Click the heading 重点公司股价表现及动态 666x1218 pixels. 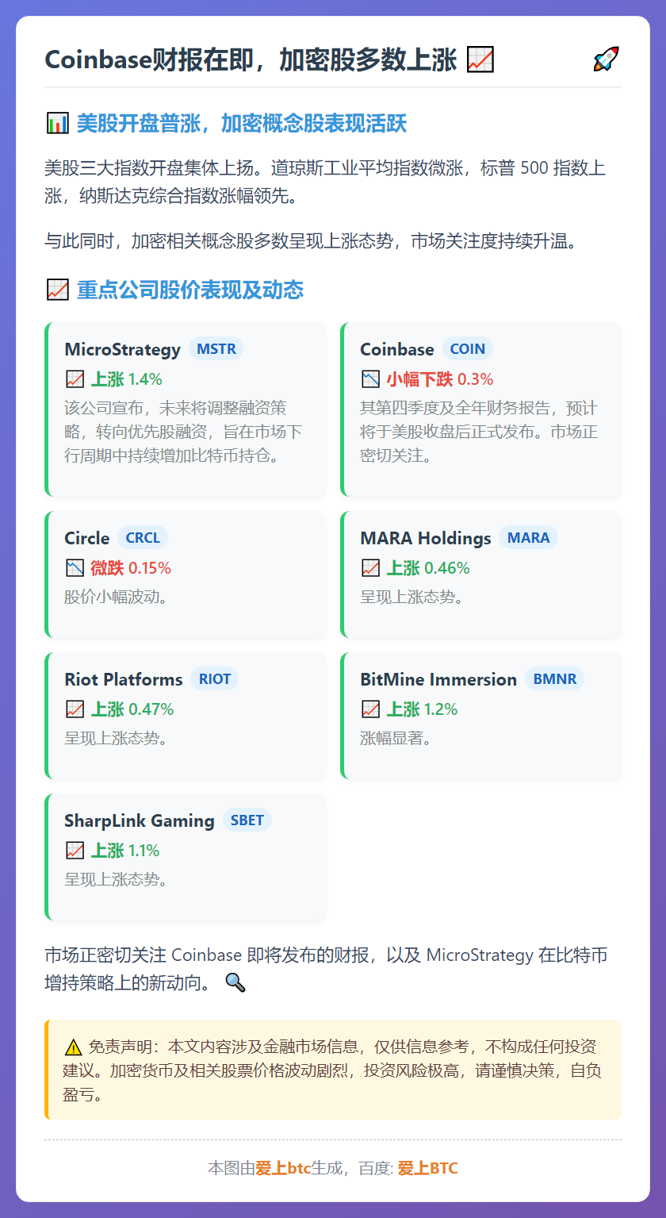190,290
